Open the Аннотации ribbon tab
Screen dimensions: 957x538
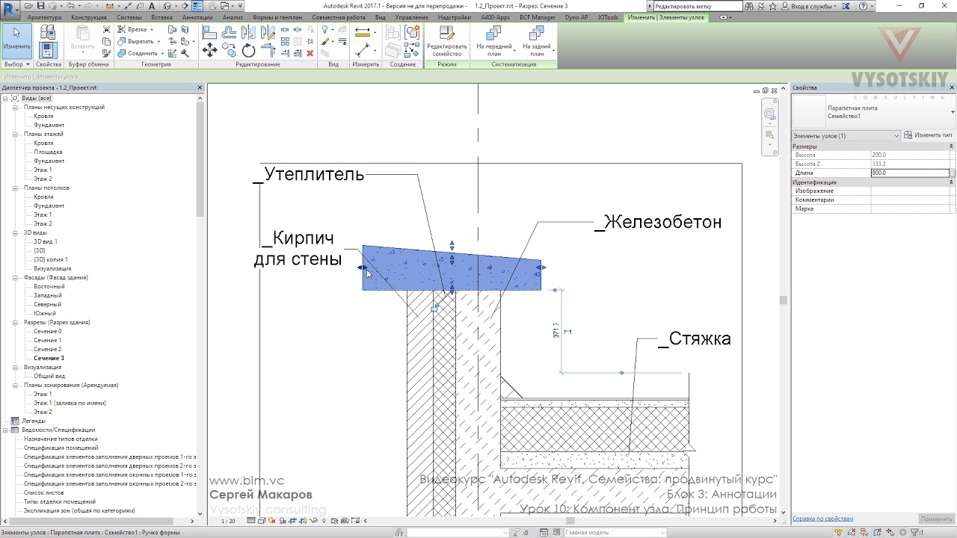(x=197, y=17)
